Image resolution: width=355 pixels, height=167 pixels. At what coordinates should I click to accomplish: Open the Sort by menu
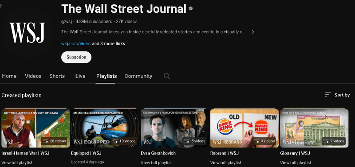tap(337, 95)
